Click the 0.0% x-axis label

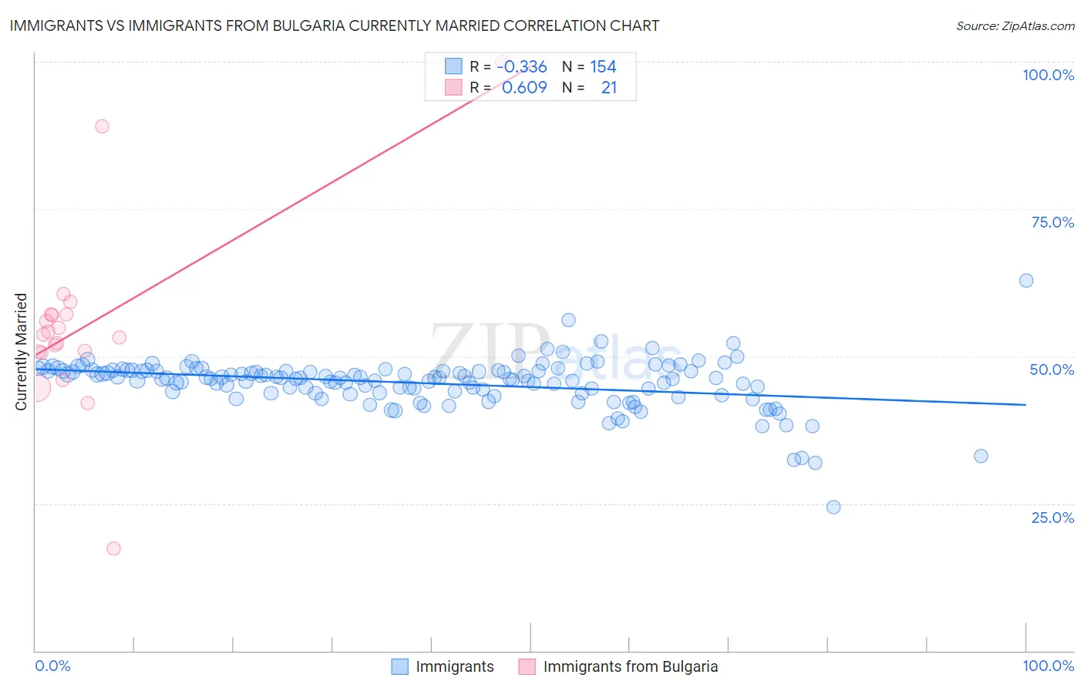[x=53, y=666]
